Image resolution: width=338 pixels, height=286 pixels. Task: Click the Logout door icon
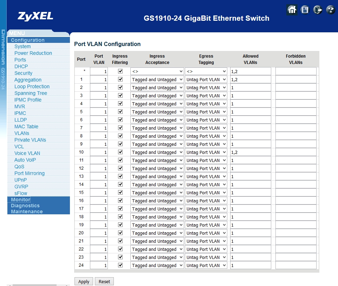(318, 10)
